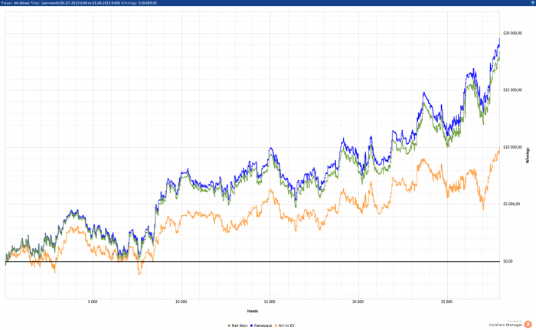Click the "$10 000,00" axis label
This screenshot has height=330, width=536.
[512, 147]
